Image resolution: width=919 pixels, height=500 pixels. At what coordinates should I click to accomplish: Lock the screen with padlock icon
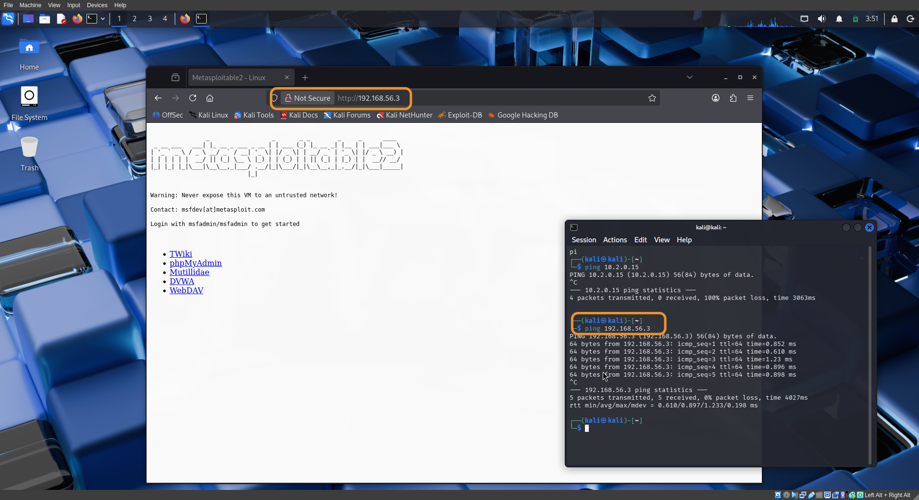894,19
